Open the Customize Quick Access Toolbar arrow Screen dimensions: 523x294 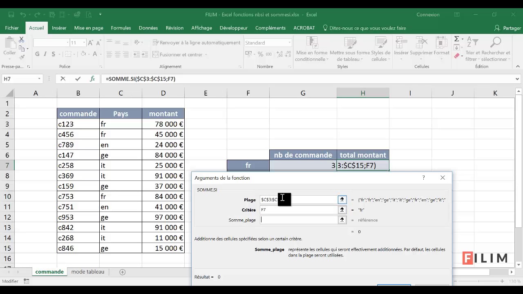tap(100, 15)
